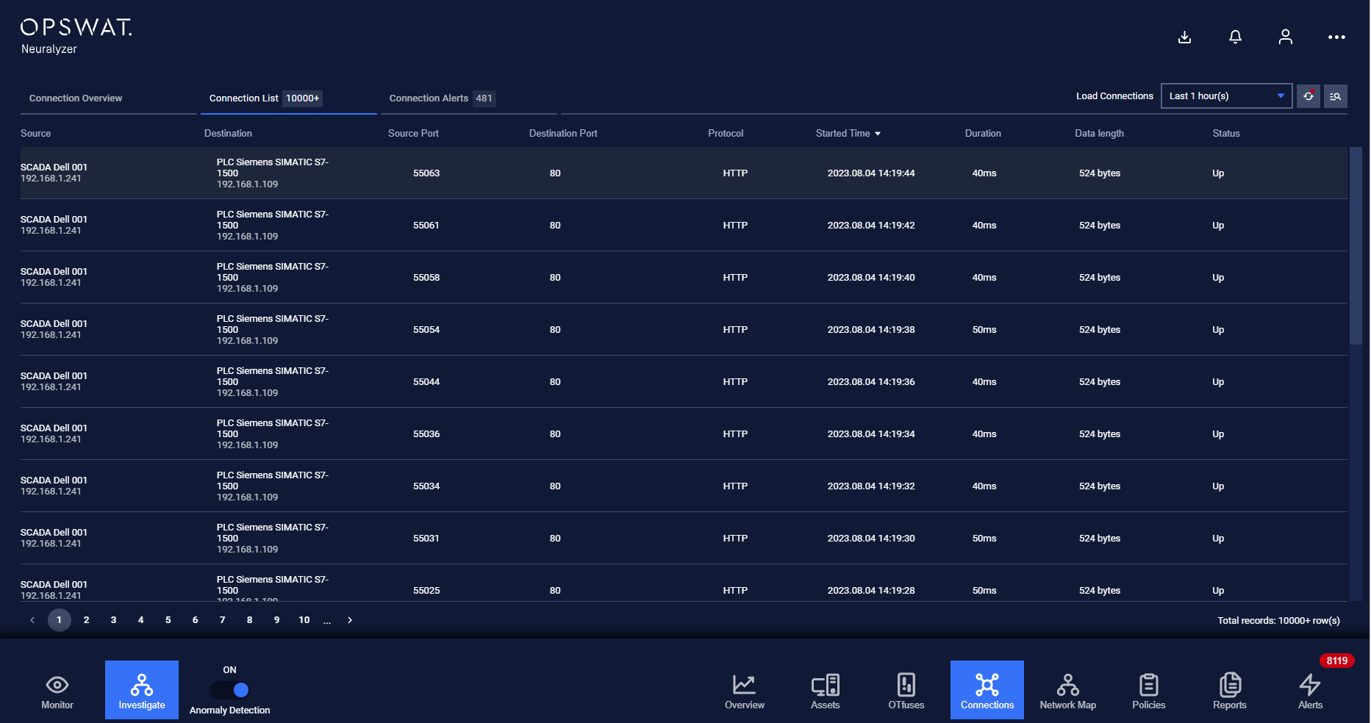The width and height of the screenshot is (1371, 723).
Task: Switch to Monitor mode
Action: pyautogui.click(x=57, y=690)
